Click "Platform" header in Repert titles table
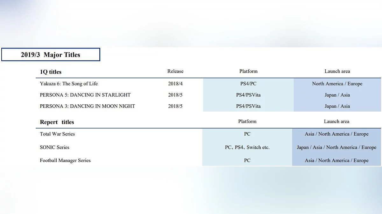This screenshot has height=214, width=382. [247, 121]
